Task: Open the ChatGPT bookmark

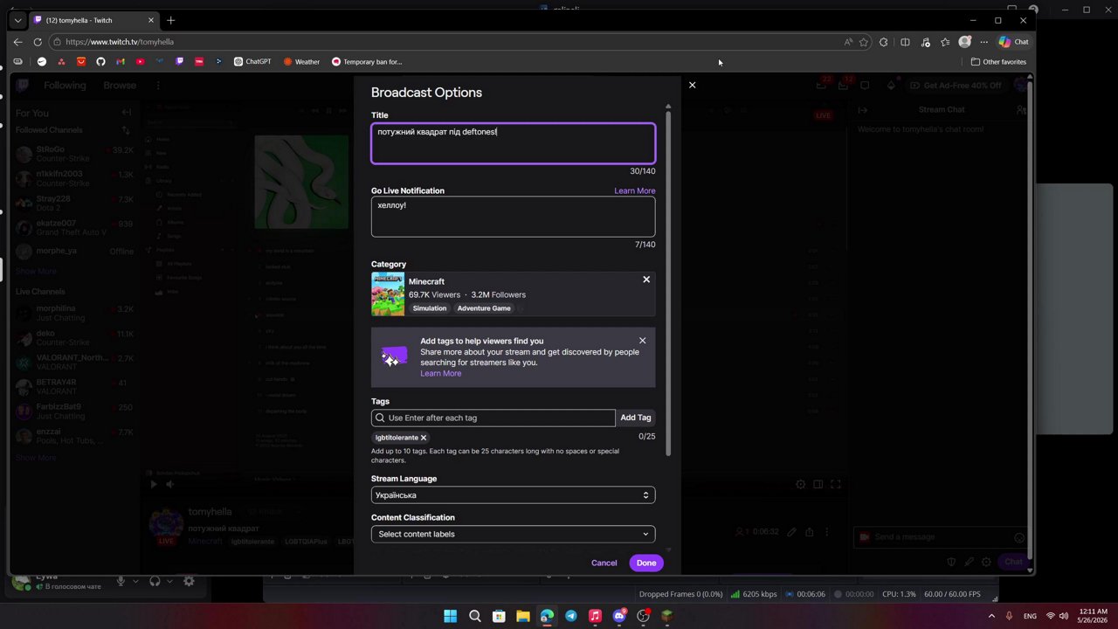Action: coord(252,62)
